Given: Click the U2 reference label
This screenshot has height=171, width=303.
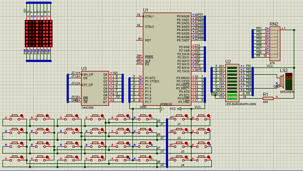Looking at the screenshot, I should click(228, 61).
